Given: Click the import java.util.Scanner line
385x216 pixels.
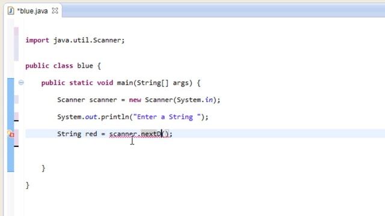Looking at the screenshot, I should (75, 40).
